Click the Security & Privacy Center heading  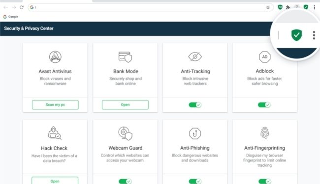tap(29, 28)
